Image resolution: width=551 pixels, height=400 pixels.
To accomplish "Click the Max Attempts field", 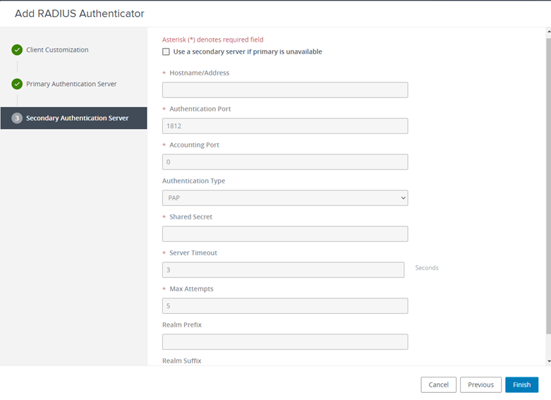I will click(284, 305).
